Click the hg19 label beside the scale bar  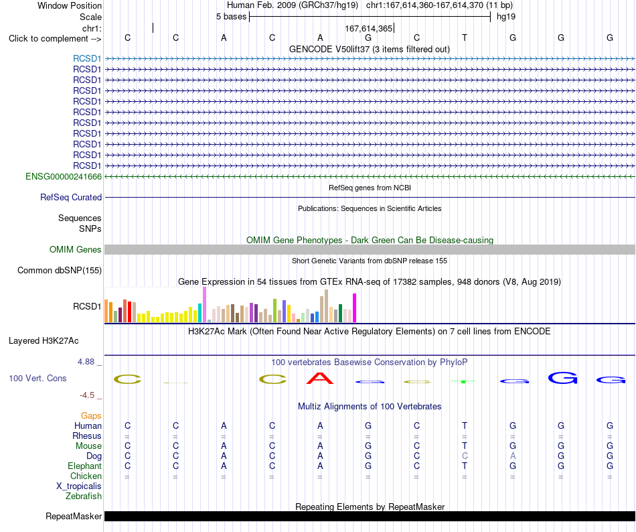(x=506, y=17)
